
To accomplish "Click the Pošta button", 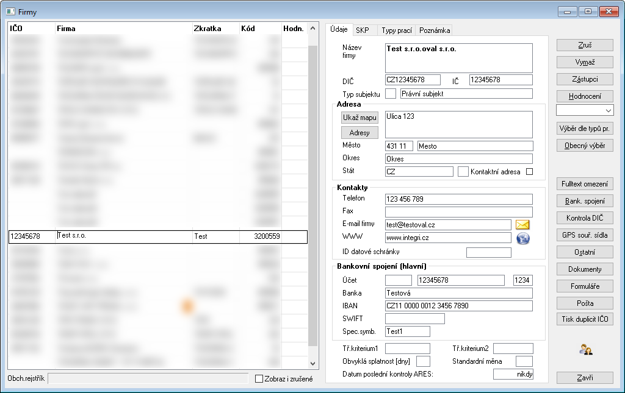I will click(585, 303).
